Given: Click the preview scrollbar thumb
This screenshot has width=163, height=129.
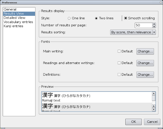Looking at the screenshot, I should click(x=154, y=98).
